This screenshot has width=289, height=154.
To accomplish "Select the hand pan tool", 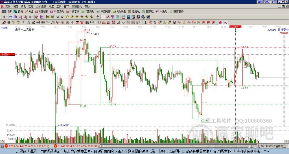I will [x=98, y=17].
